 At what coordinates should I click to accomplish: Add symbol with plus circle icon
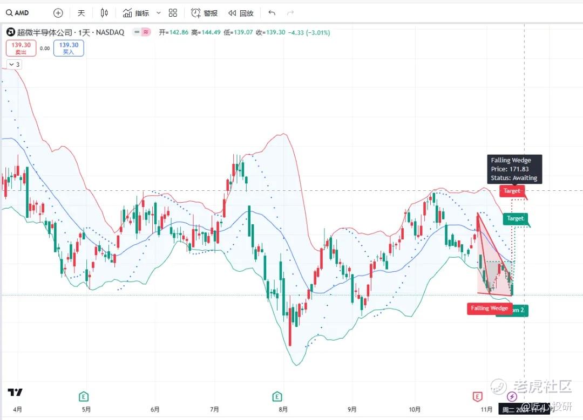click(x=58, y=13)
